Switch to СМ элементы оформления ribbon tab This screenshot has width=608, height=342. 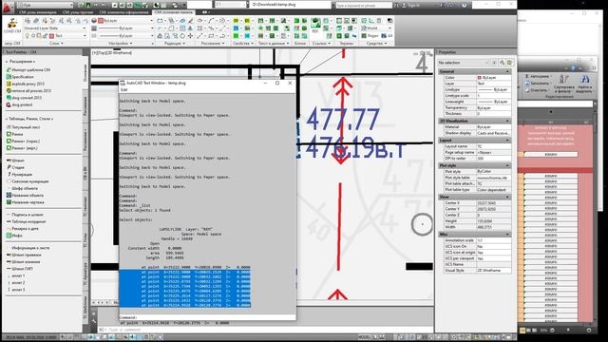pos(124,12)
